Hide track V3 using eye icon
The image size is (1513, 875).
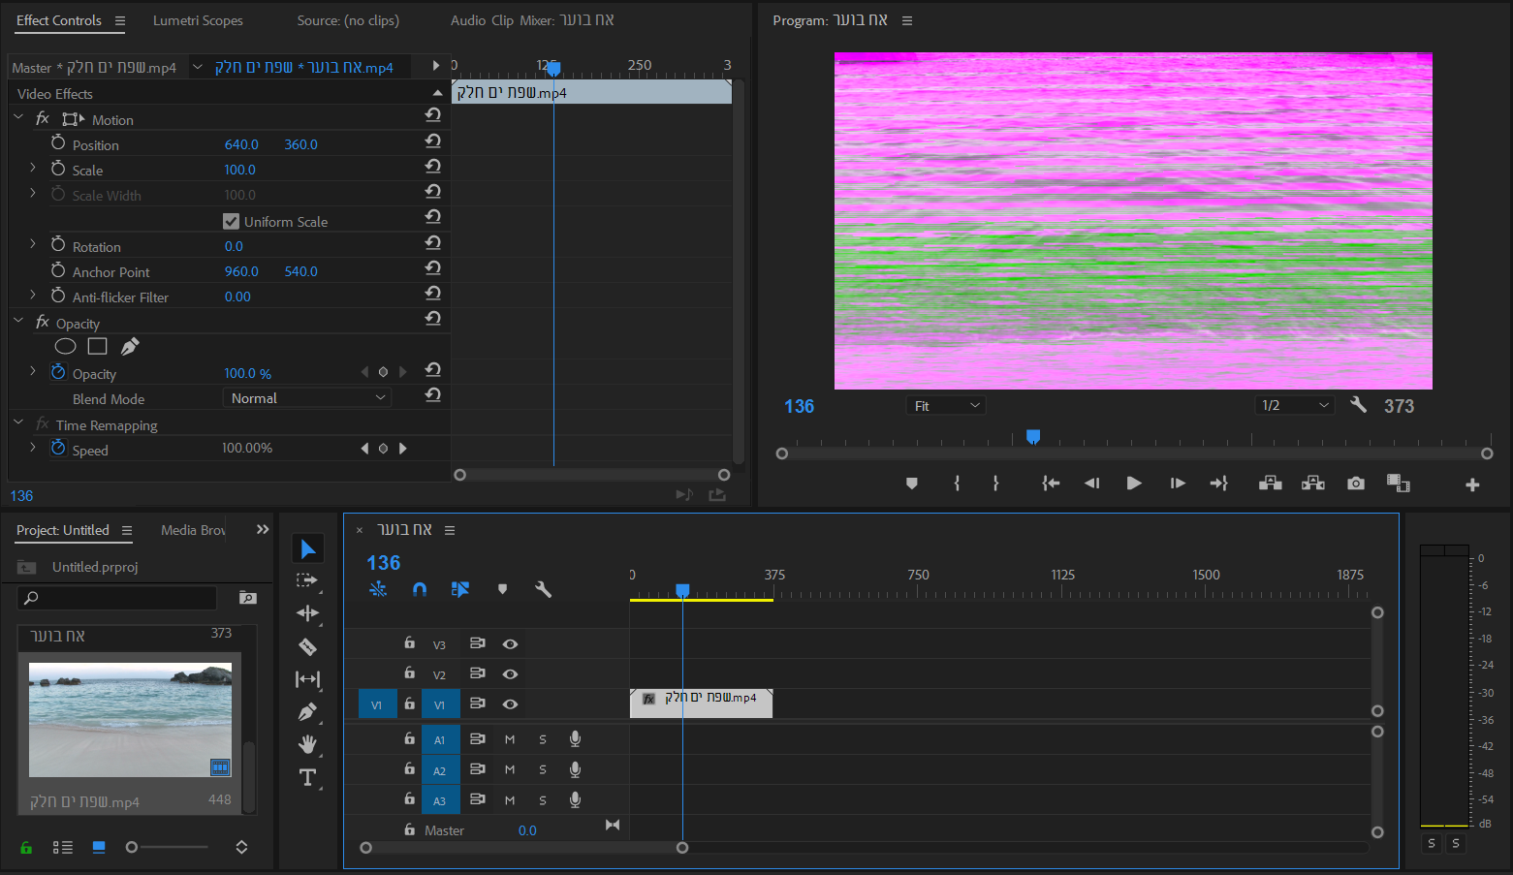(x=510, y=644)
